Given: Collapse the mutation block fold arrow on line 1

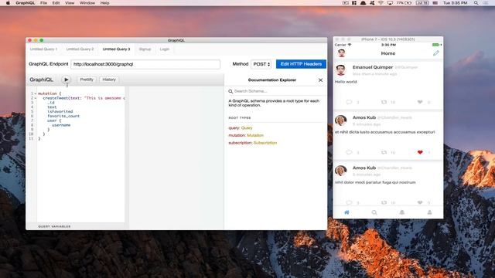Looking at the screenshot, I should pos(36,93).
